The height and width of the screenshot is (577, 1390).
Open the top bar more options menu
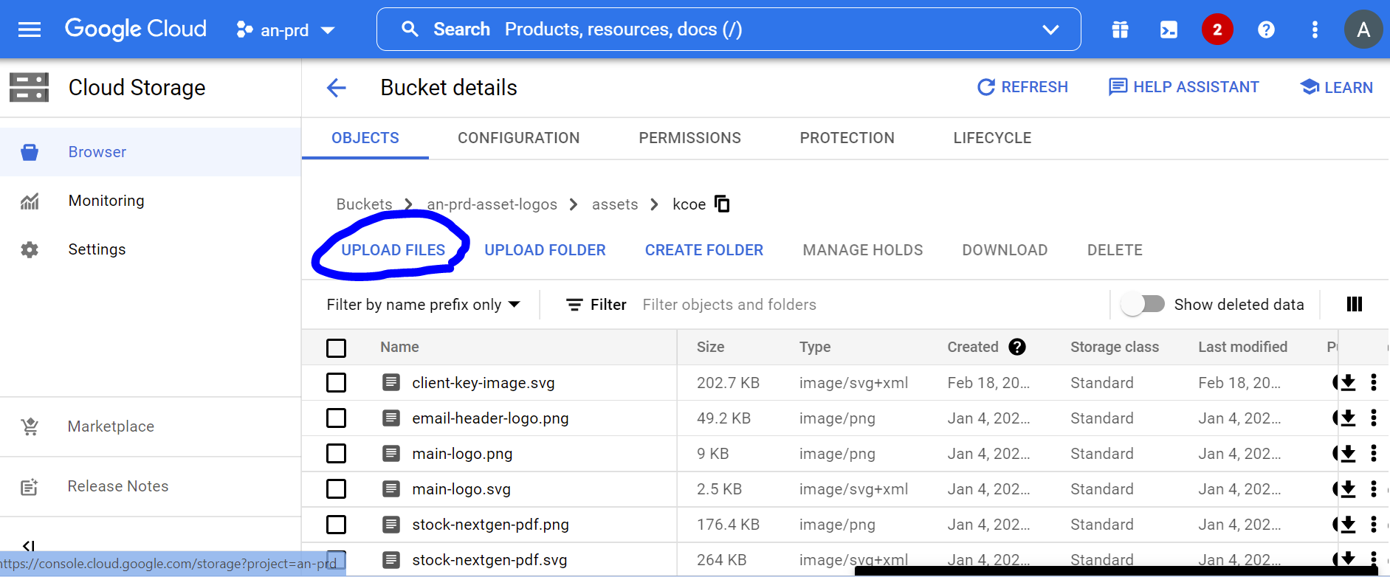tap(1315, 30)
